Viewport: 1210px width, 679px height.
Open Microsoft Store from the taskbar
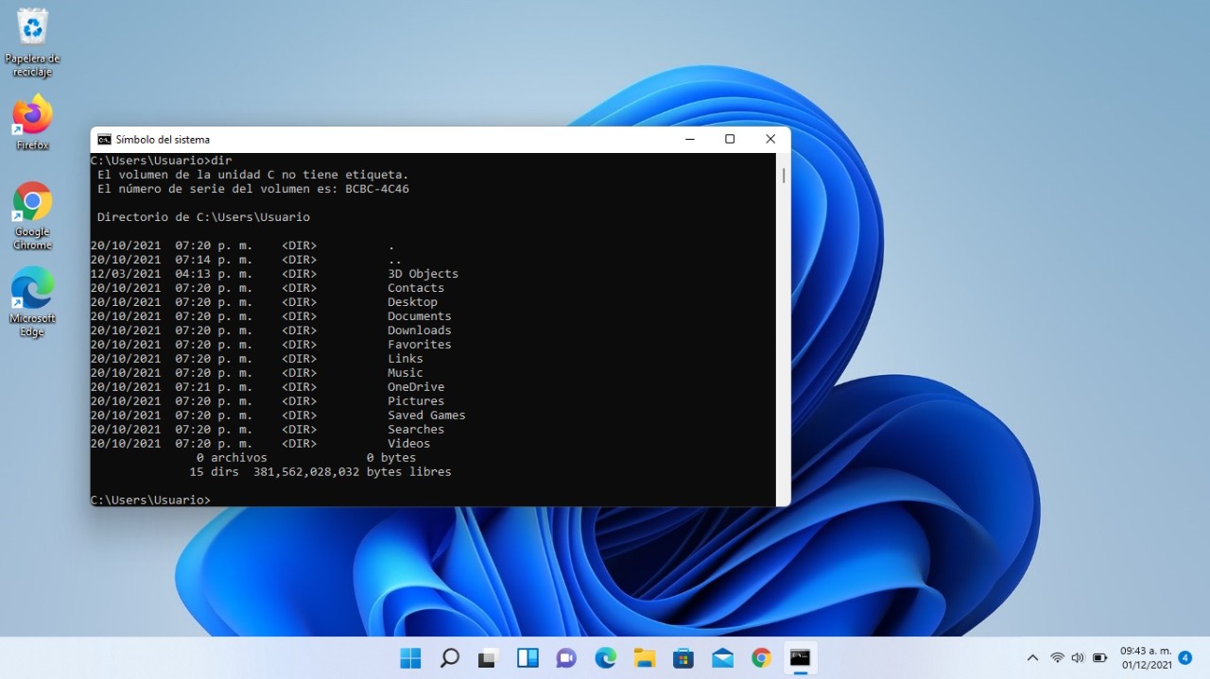[x=683, y=657]
